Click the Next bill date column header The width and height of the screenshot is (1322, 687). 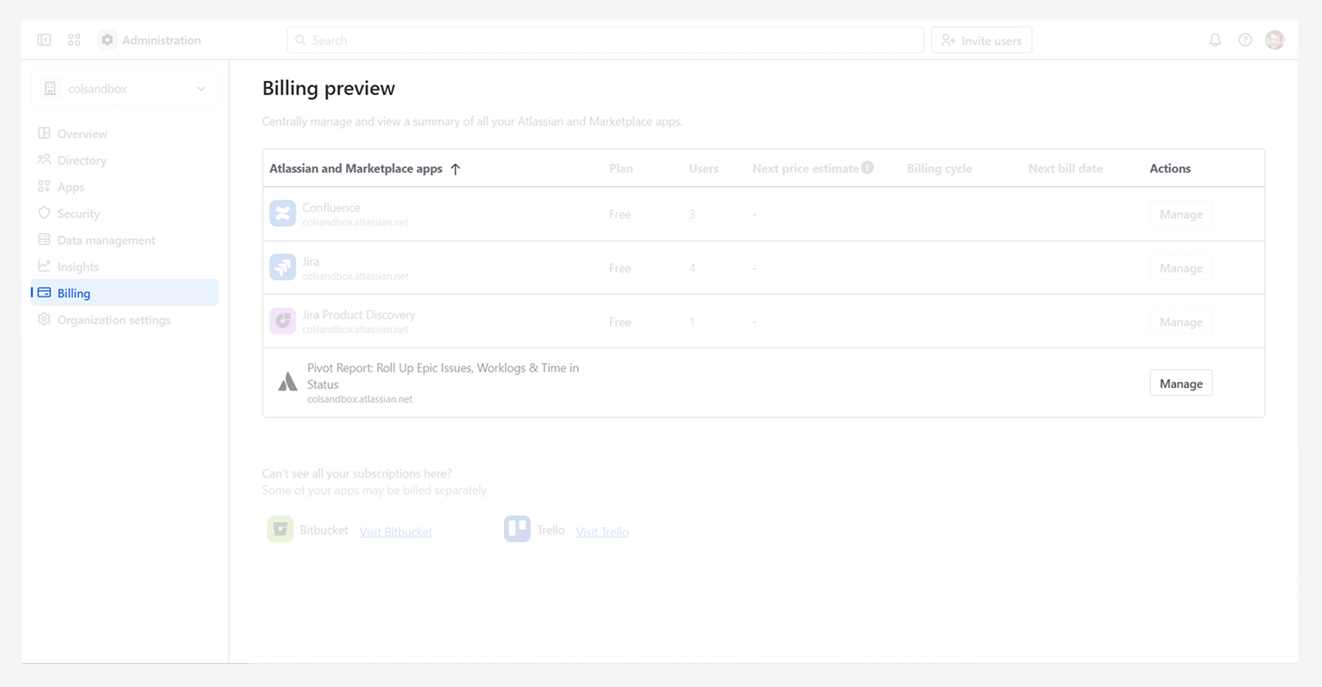point(1066,169)
